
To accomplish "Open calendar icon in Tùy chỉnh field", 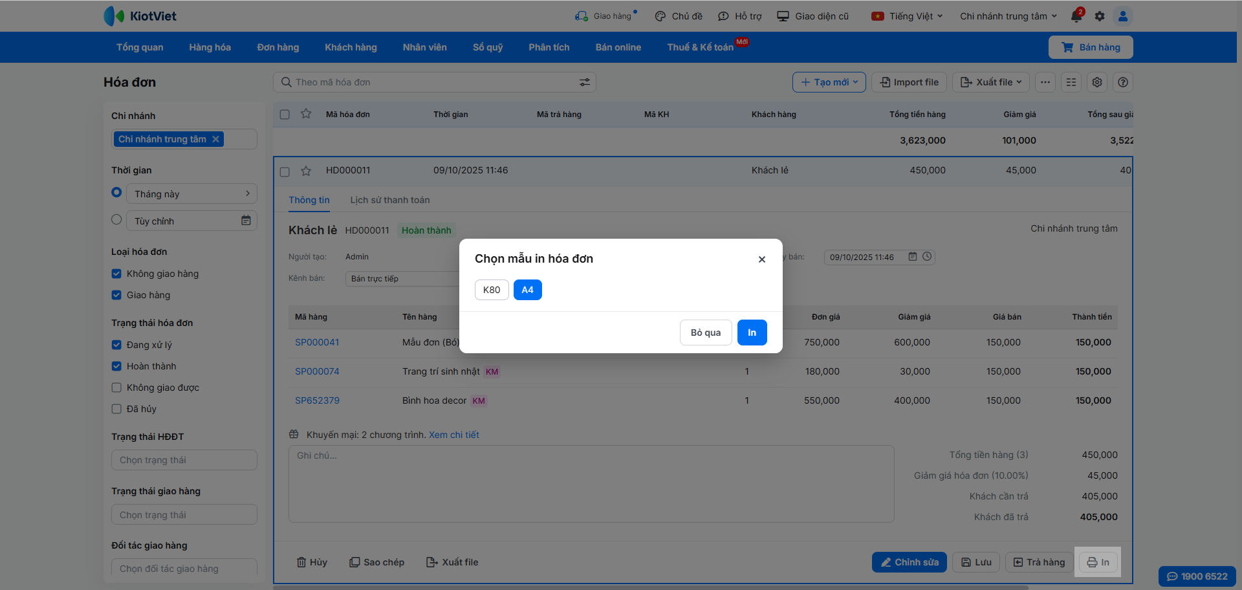I will click(246, 221).
